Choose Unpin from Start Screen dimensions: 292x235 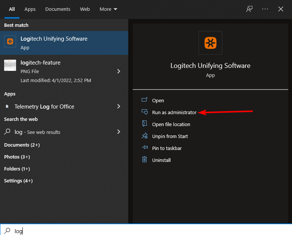170,136
